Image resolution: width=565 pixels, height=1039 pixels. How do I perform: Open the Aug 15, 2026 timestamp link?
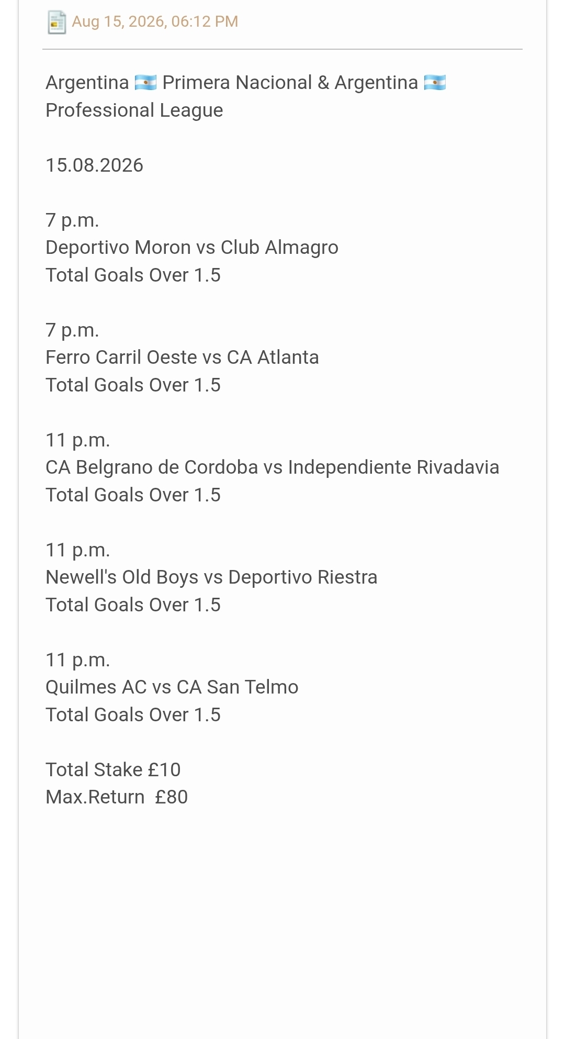(155, 21)
